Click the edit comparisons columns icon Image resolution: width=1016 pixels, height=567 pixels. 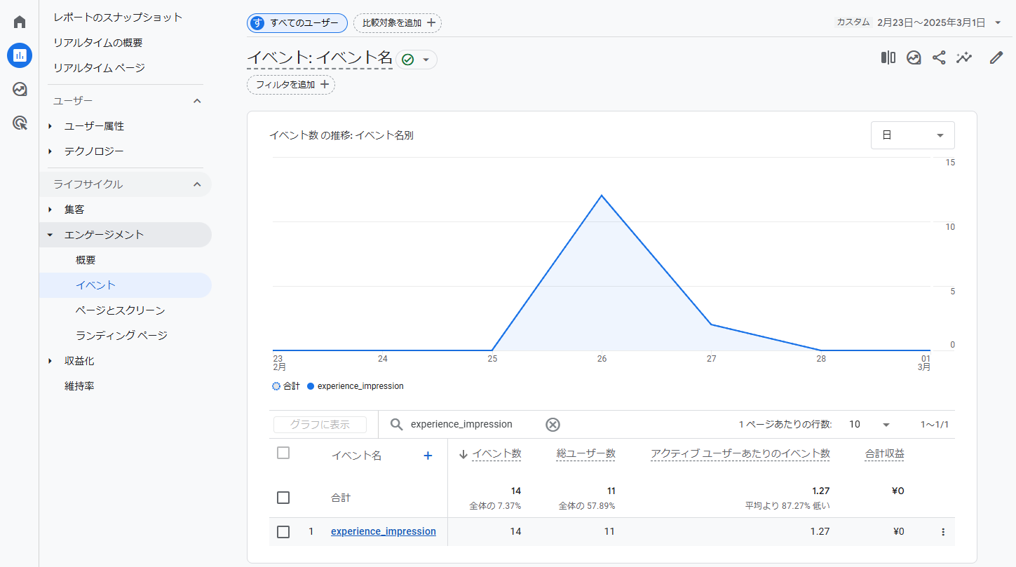pos(888,57)
